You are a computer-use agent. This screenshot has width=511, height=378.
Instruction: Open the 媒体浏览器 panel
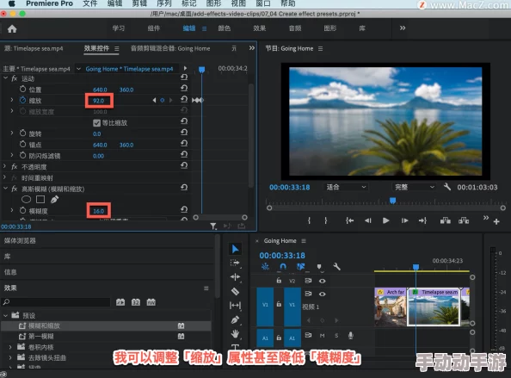(x=20, y=241)
